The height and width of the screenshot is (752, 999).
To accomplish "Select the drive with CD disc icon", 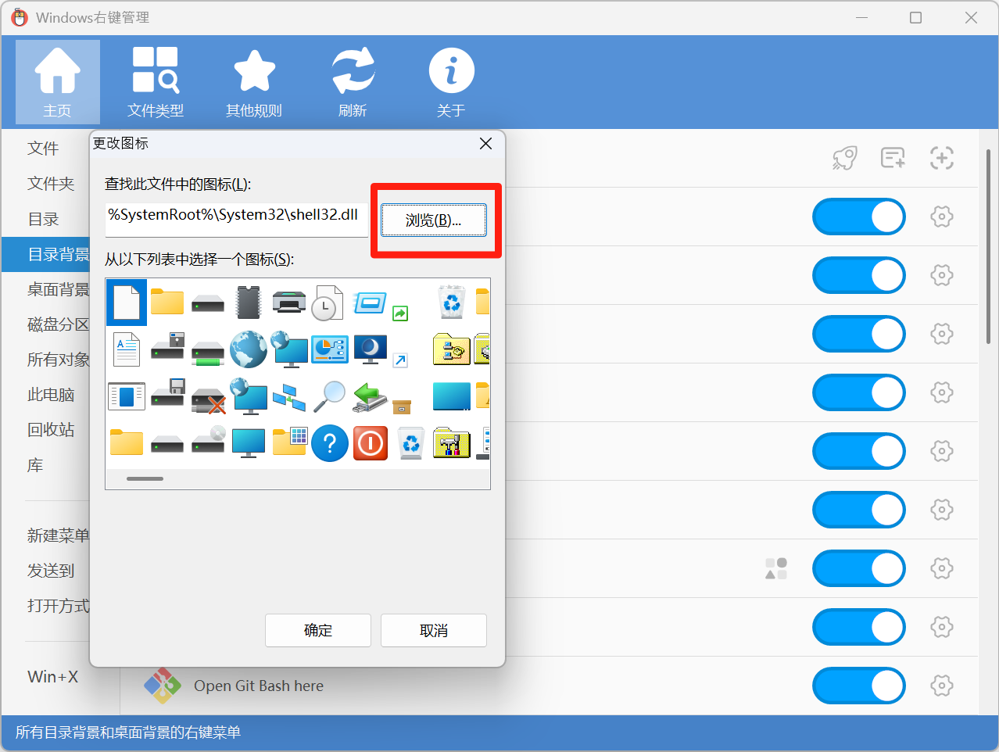I will pos(208,440).
